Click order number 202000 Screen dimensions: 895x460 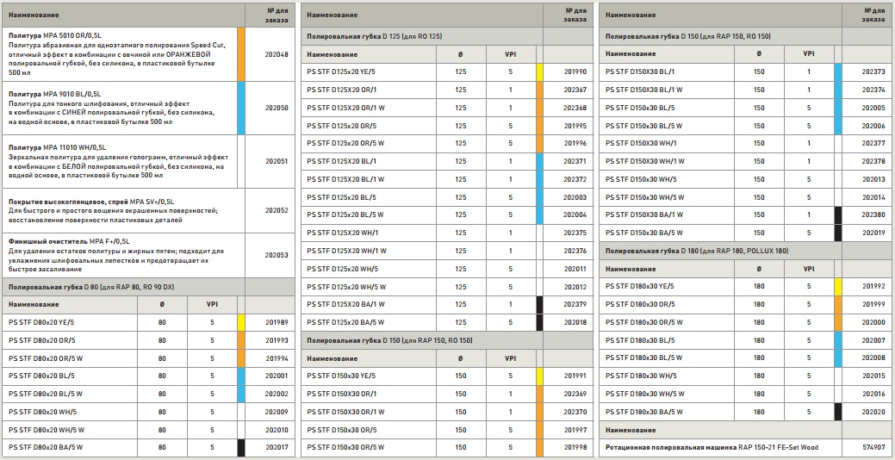coord(873,322)
